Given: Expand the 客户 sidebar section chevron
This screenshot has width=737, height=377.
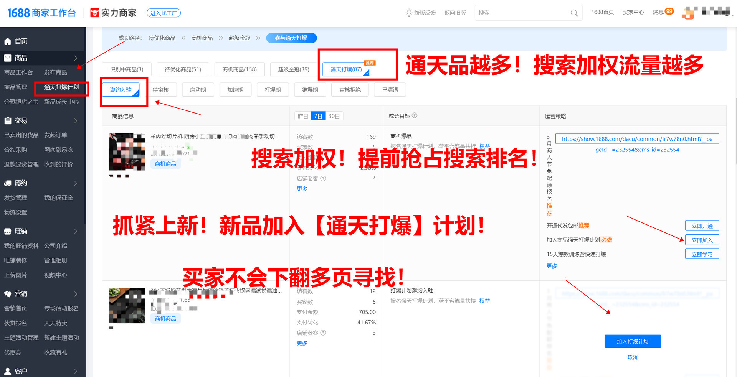Looking at the screenshot, I should (x=75, y=371).
